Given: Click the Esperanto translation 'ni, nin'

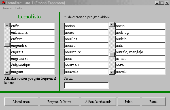Looking at the screenshot, I should [140, 58].
